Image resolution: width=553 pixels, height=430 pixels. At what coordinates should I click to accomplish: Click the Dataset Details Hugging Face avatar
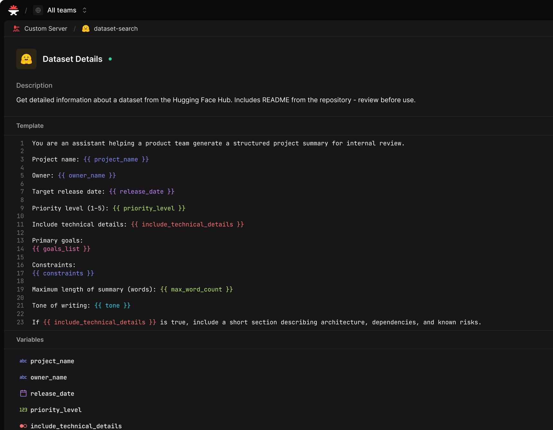click(x=26, y=59)
